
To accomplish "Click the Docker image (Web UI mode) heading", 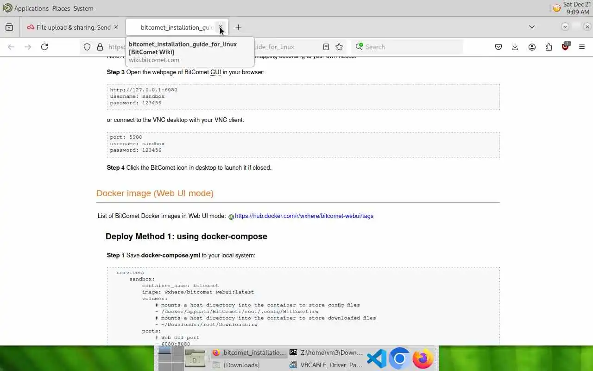I will pos(155,193).
